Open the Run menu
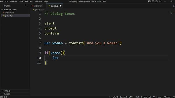The width and height of the screenshot is (175, 98). (31, 1)
